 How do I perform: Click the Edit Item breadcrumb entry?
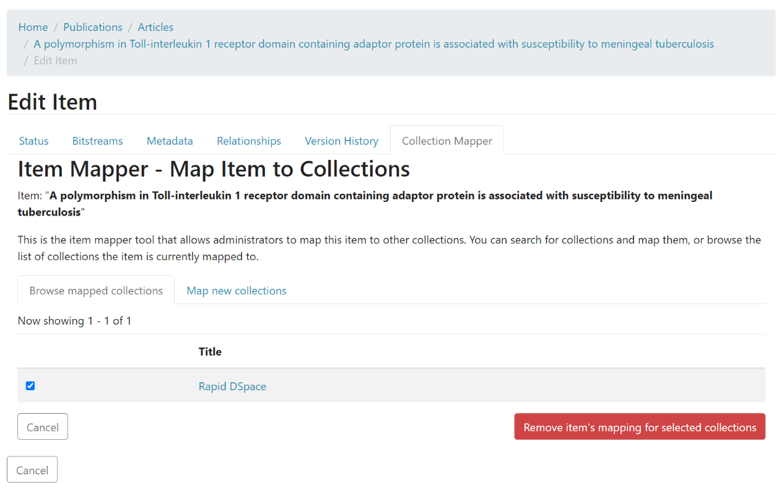(x=55, y=61)
